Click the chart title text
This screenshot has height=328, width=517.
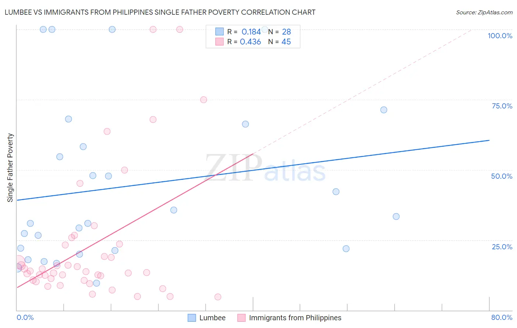(160, 12)
